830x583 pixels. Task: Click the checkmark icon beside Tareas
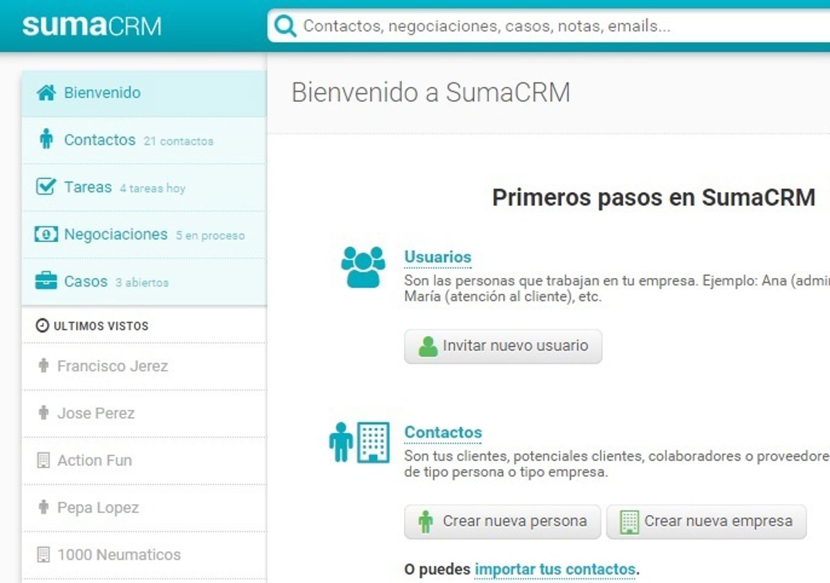(46, 187)
